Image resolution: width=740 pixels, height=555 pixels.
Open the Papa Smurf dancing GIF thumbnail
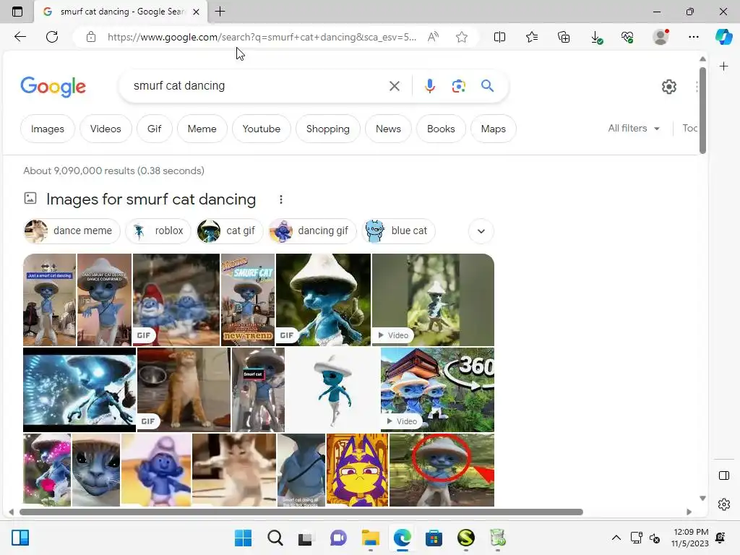[x=176, y=300]
